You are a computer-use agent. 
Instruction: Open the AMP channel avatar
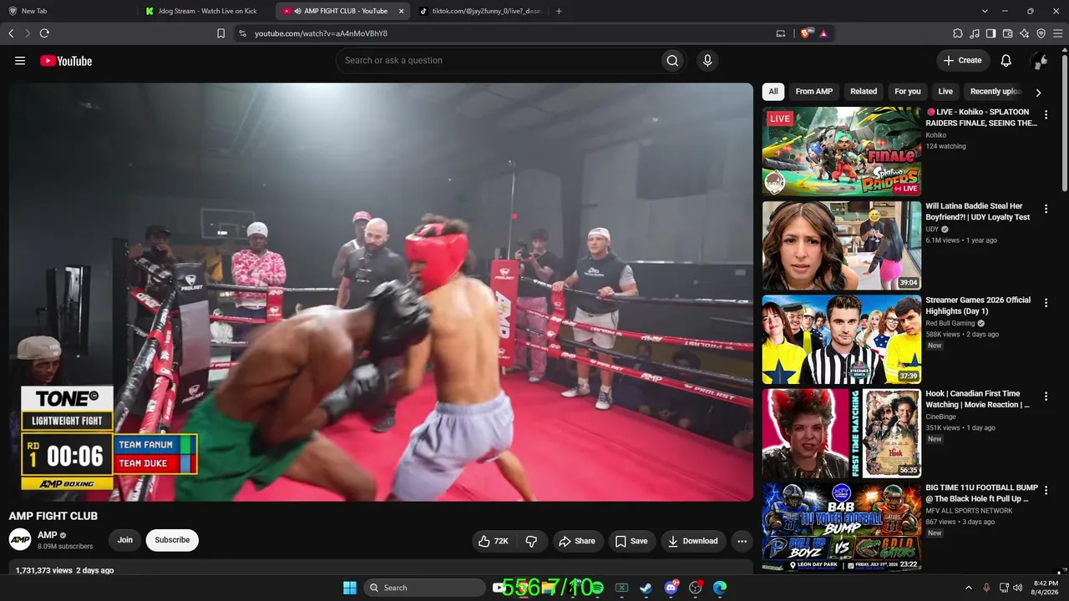[20, 539]
